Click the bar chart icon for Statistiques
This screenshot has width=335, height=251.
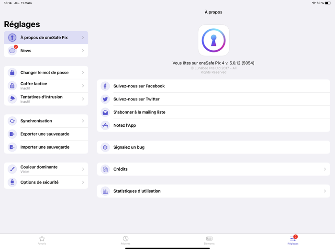coord(105,191)
